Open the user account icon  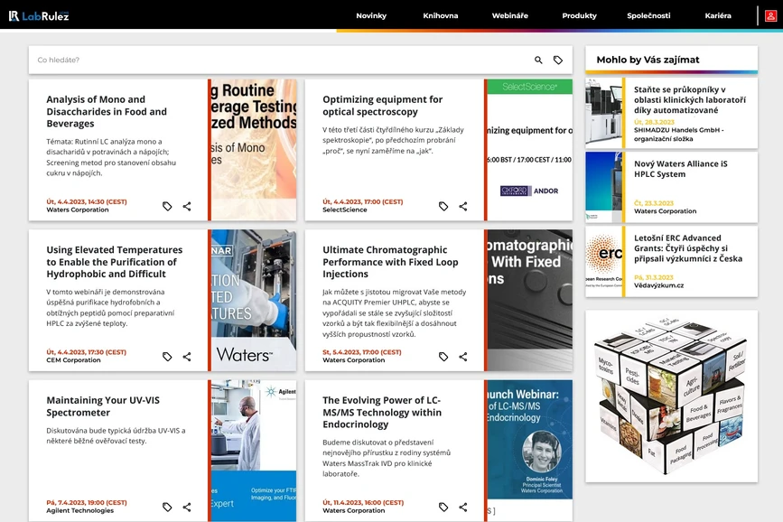(x=770, y=16)
